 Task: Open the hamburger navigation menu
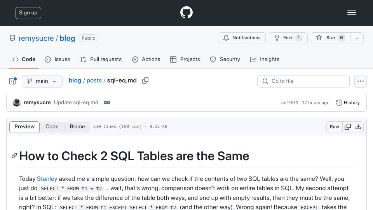[351, 12]
